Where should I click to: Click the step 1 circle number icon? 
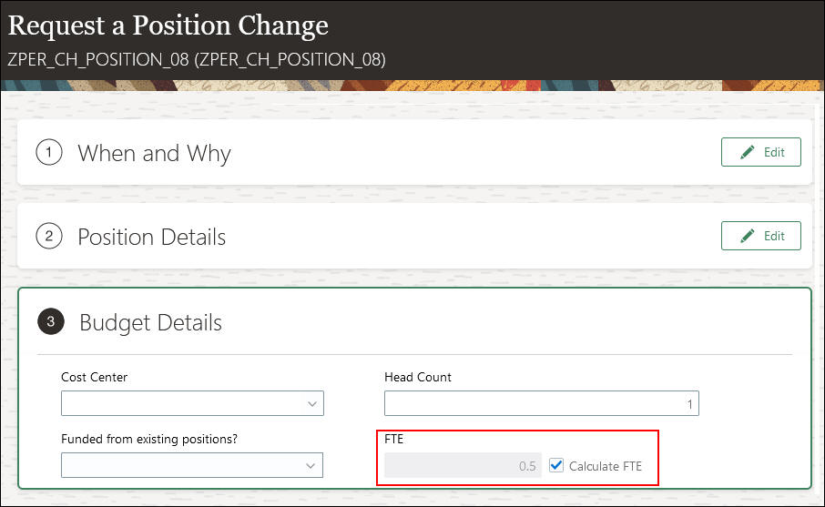49,153
